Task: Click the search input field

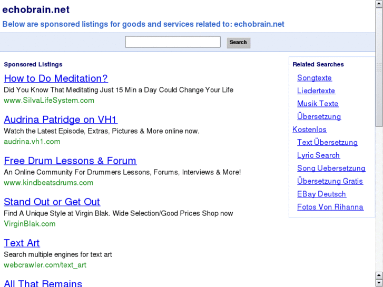Action: 172,42
